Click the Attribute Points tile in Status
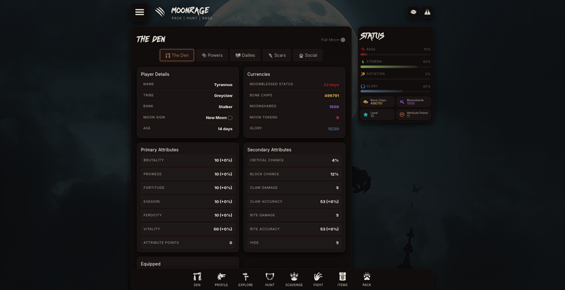This screenshot has height=290, width=565. [x=413, y=114]
